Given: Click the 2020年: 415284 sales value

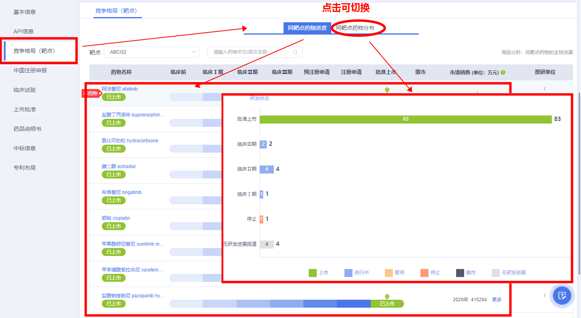Looking at the screenshot, I should click(470, 300).
